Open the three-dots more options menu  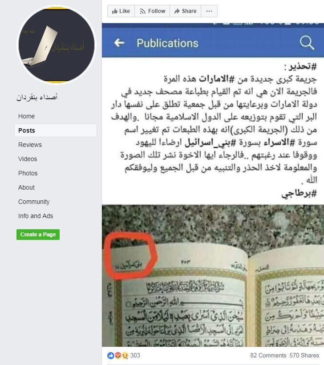tap(209, 11)
